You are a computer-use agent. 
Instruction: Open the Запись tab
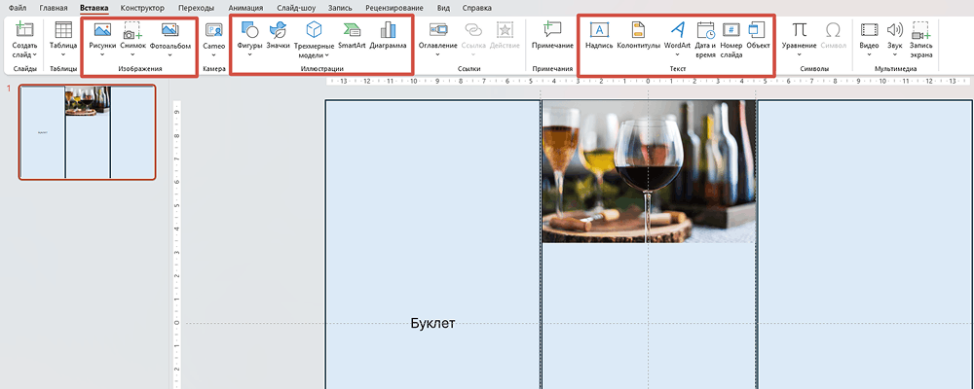(x=340, y=8)
